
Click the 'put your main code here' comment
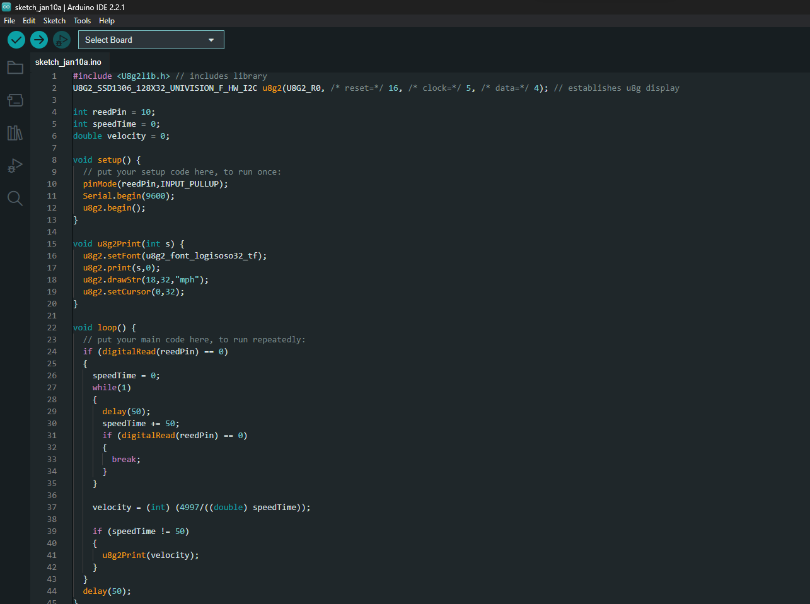(x=194, y=339)
